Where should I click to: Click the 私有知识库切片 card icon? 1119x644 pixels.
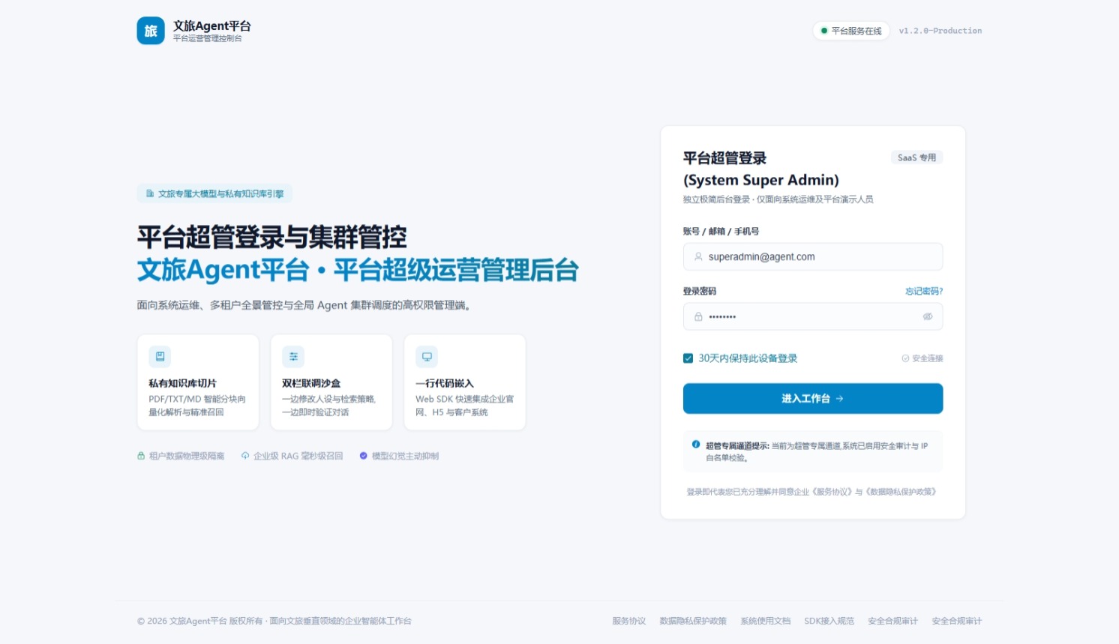pyautogui.click(x=160, y=357)
